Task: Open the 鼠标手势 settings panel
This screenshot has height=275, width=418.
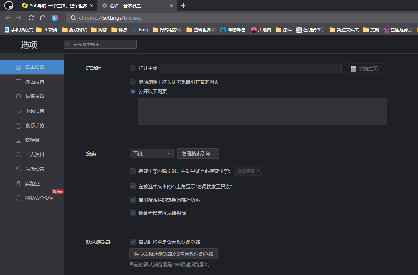Action: point(33,125)
